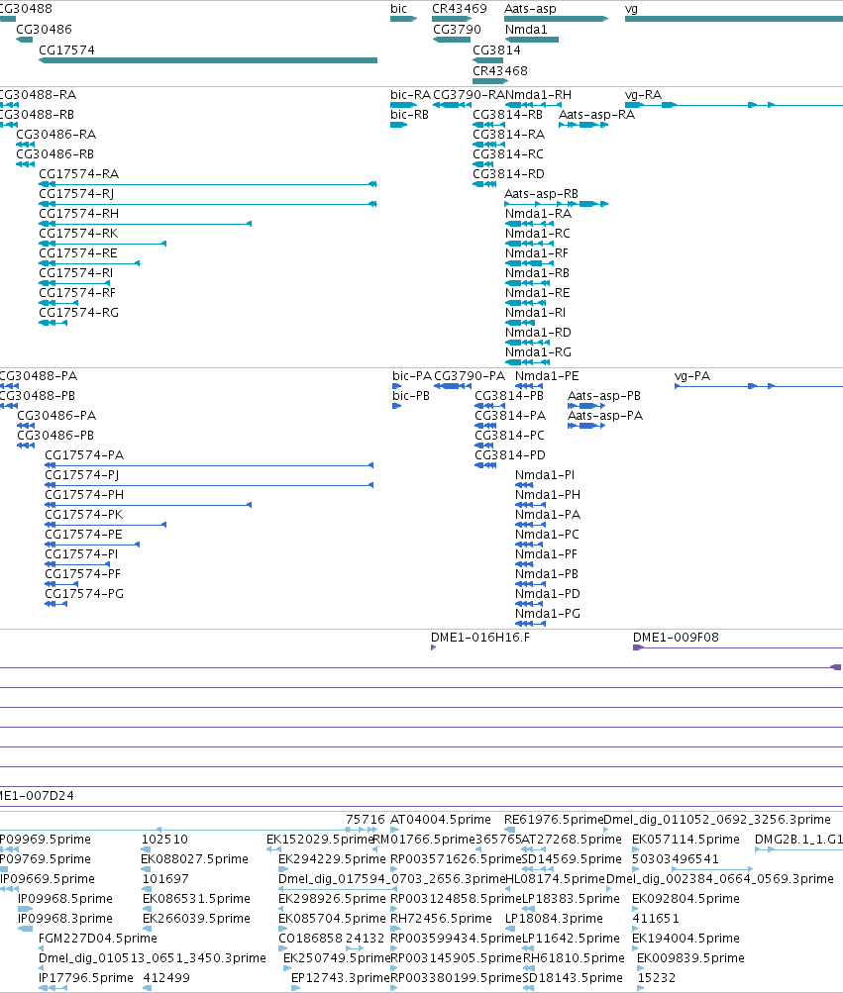Select transcript CG17574-RG label
This screenshot has width=843, height=993.
coord(78,313)
